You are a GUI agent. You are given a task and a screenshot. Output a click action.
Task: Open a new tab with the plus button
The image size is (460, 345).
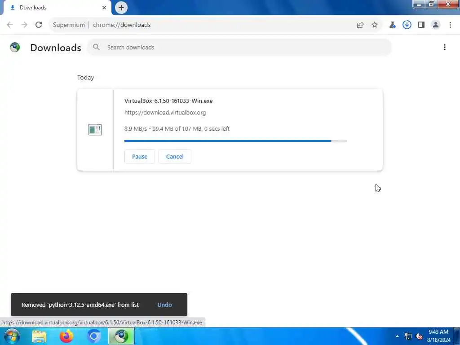coord(121,8)
